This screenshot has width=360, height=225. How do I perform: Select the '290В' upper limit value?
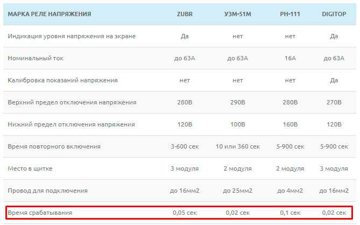pyautogui.click(x=238, y=102)
